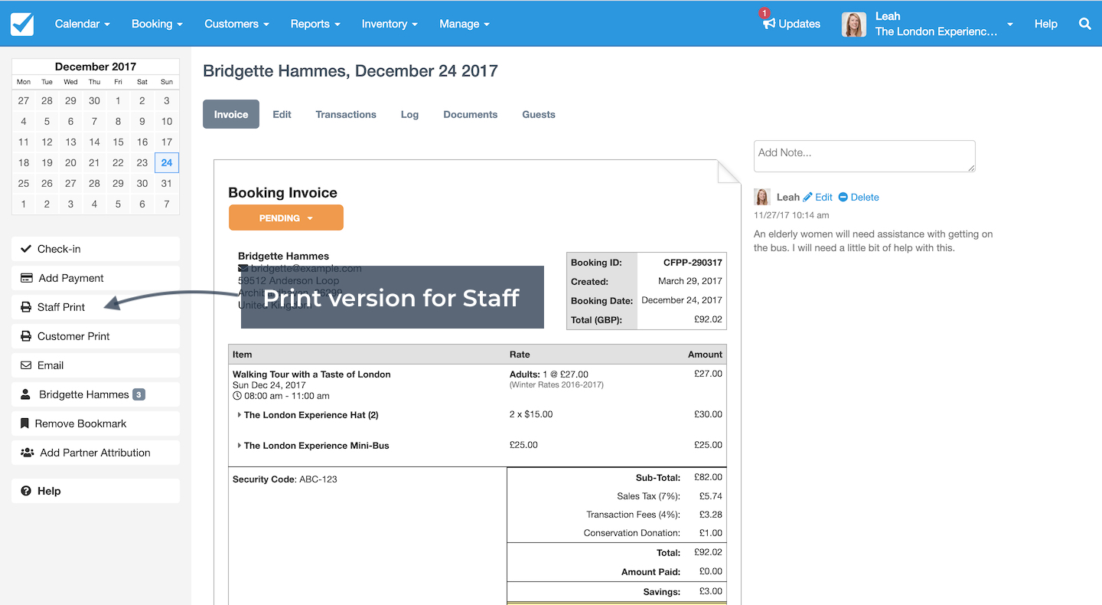The image size is (1102, 605).
Task: Select December 31 in mini calendar
Action: (x=167, y=183)
